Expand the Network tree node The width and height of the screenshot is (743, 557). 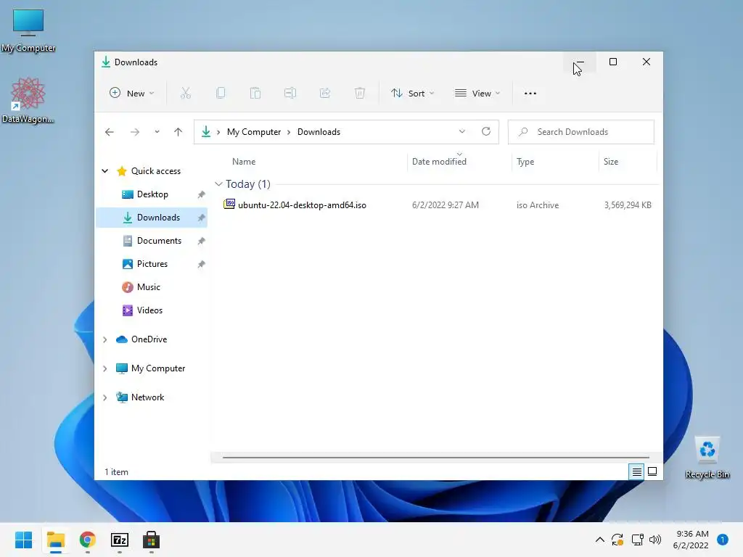click(x=105, y=397)
